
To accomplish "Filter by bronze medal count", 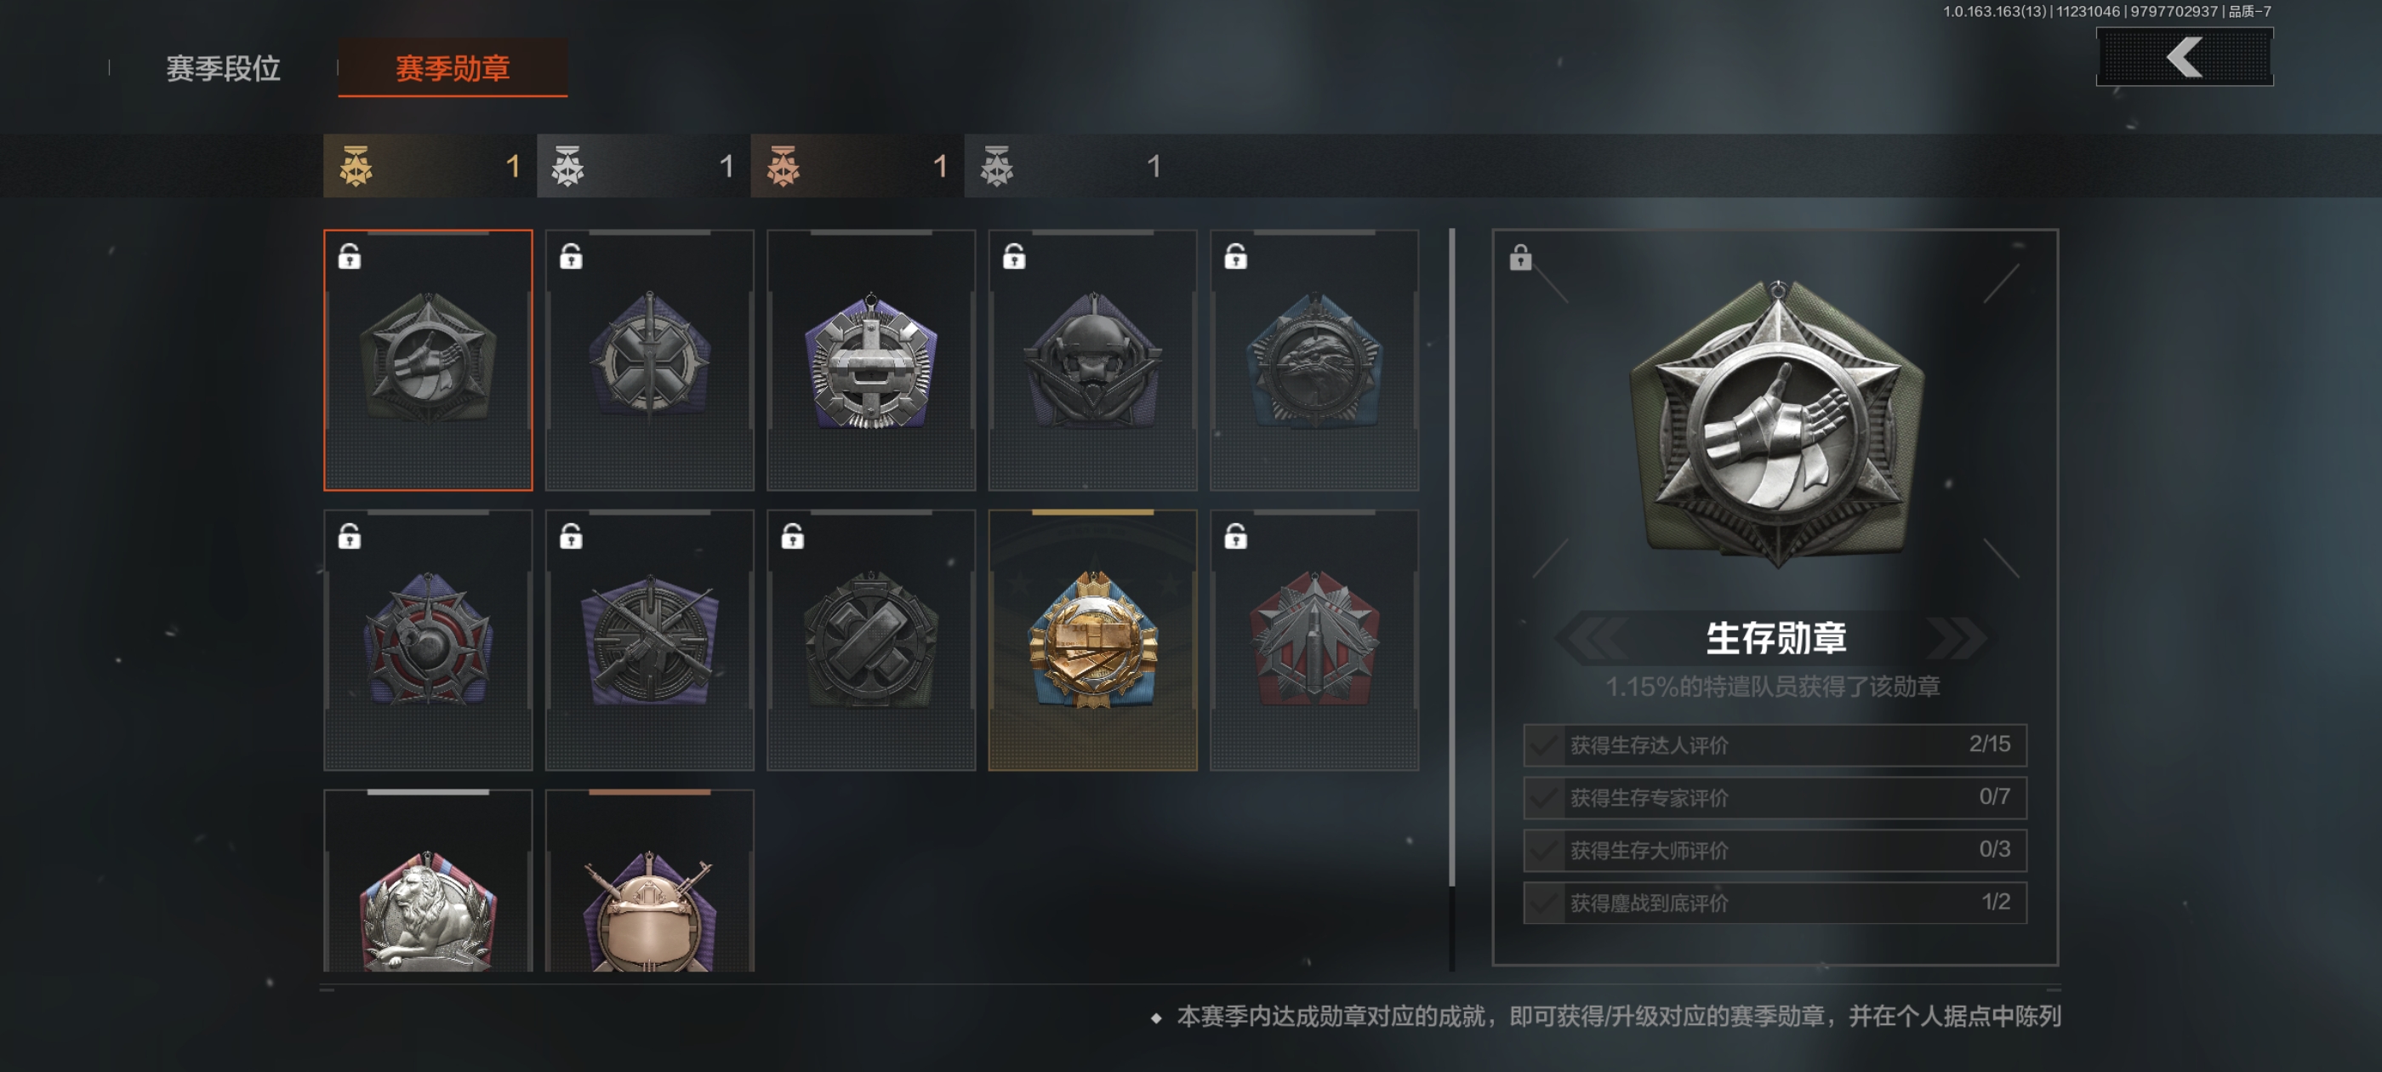I will 858,166.
